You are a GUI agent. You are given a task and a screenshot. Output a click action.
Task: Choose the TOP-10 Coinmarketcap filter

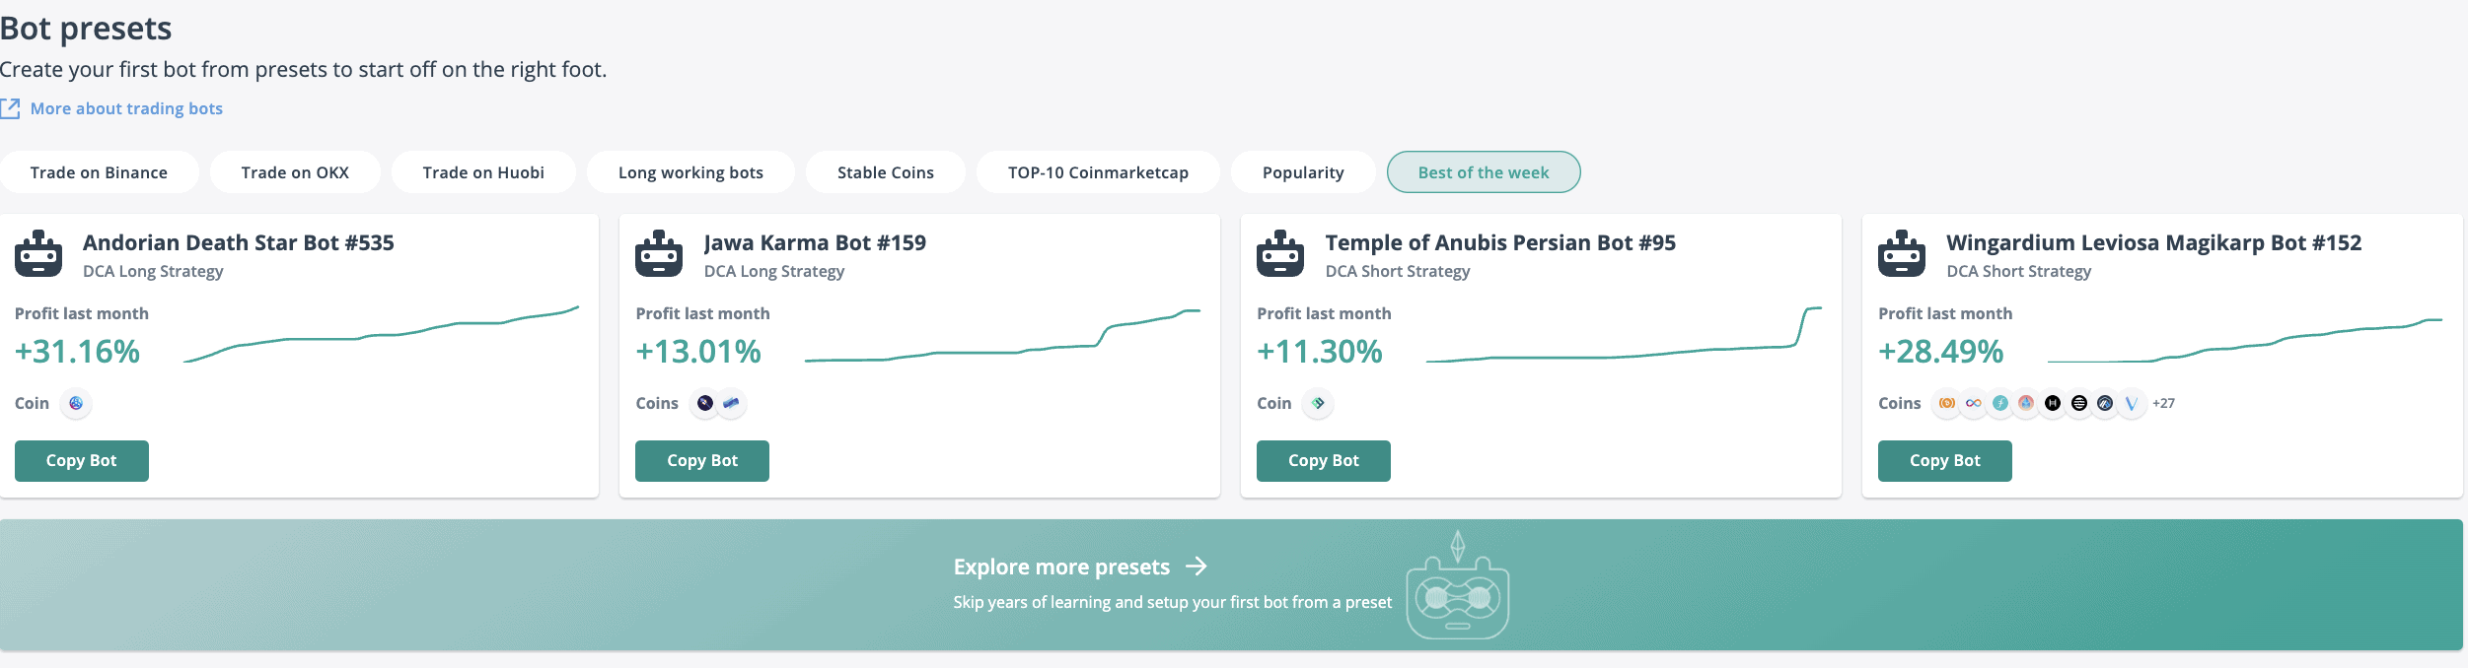pyautogui.click(x=1098, y=172)
